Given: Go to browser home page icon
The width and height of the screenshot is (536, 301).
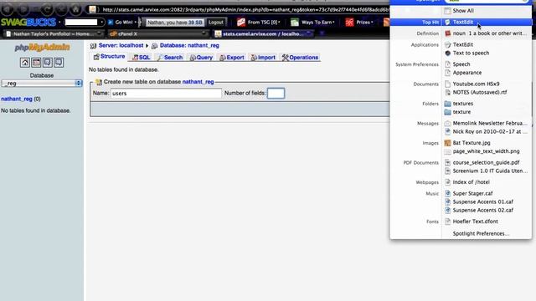Looking at the screenshot, I should pyautogui.click(x=76, y=9).
